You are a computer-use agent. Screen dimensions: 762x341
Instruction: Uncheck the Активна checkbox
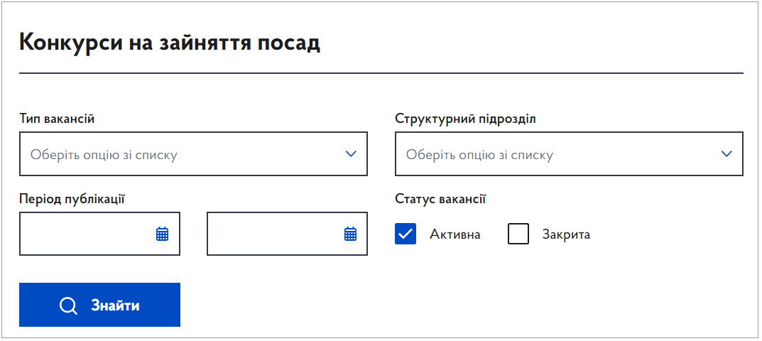405,234
